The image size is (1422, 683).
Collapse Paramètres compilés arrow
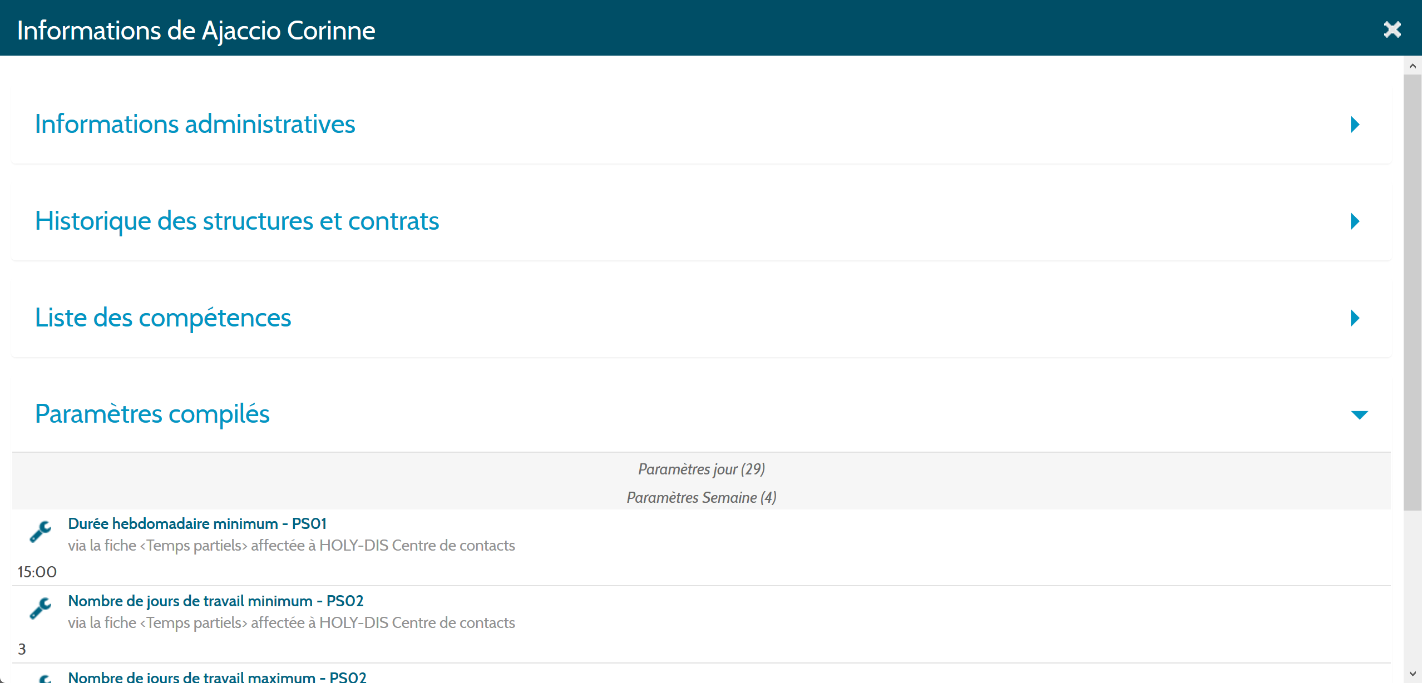point(1359,415)
